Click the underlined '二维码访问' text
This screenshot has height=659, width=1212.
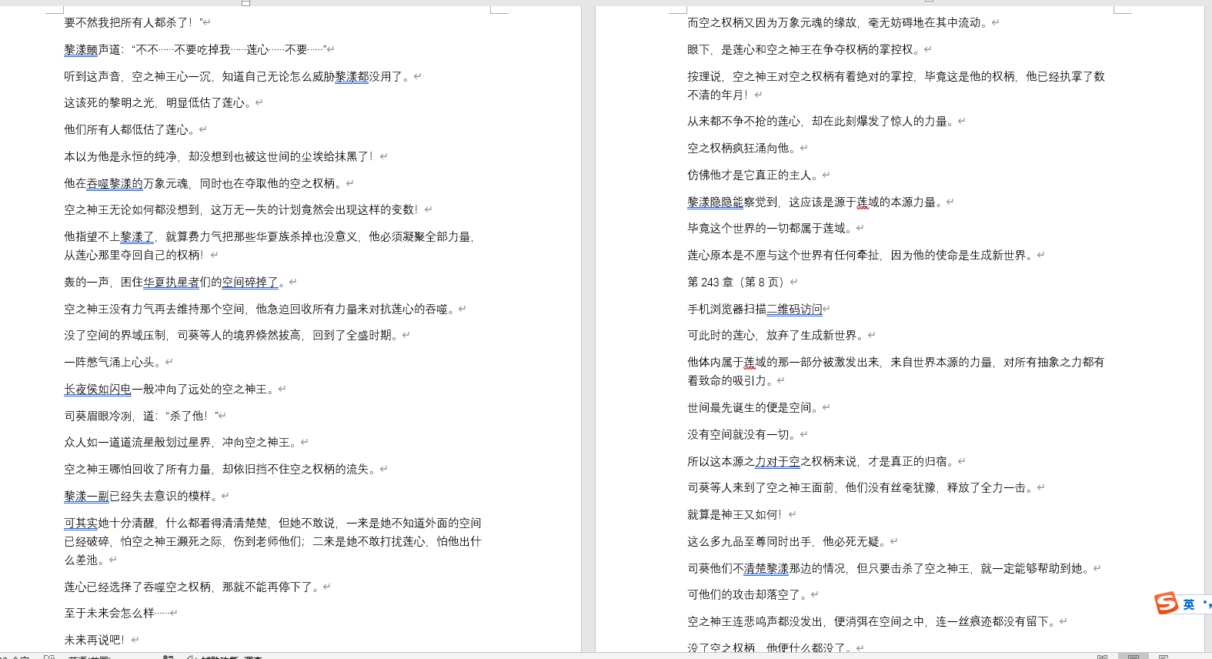[x=794, y=309]
